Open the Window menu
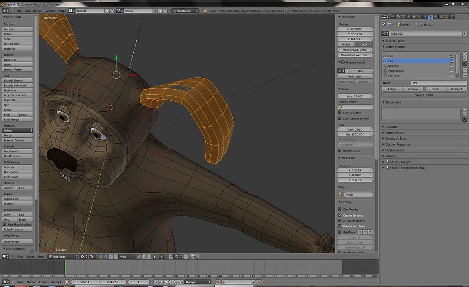The width and height of the screenshot is (469, 287). tap(50, 11)
